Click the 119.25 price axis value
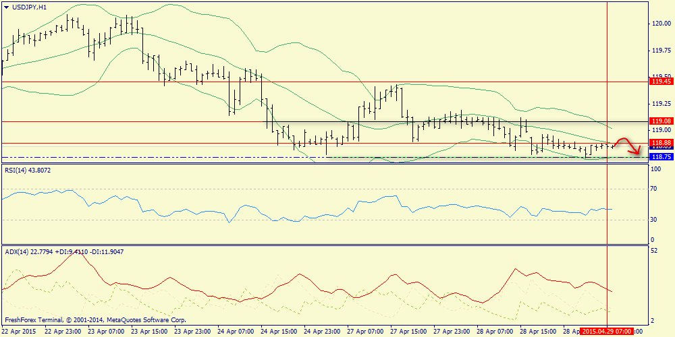The height and width of the screenshot is (337, 675). coord(661,104)
